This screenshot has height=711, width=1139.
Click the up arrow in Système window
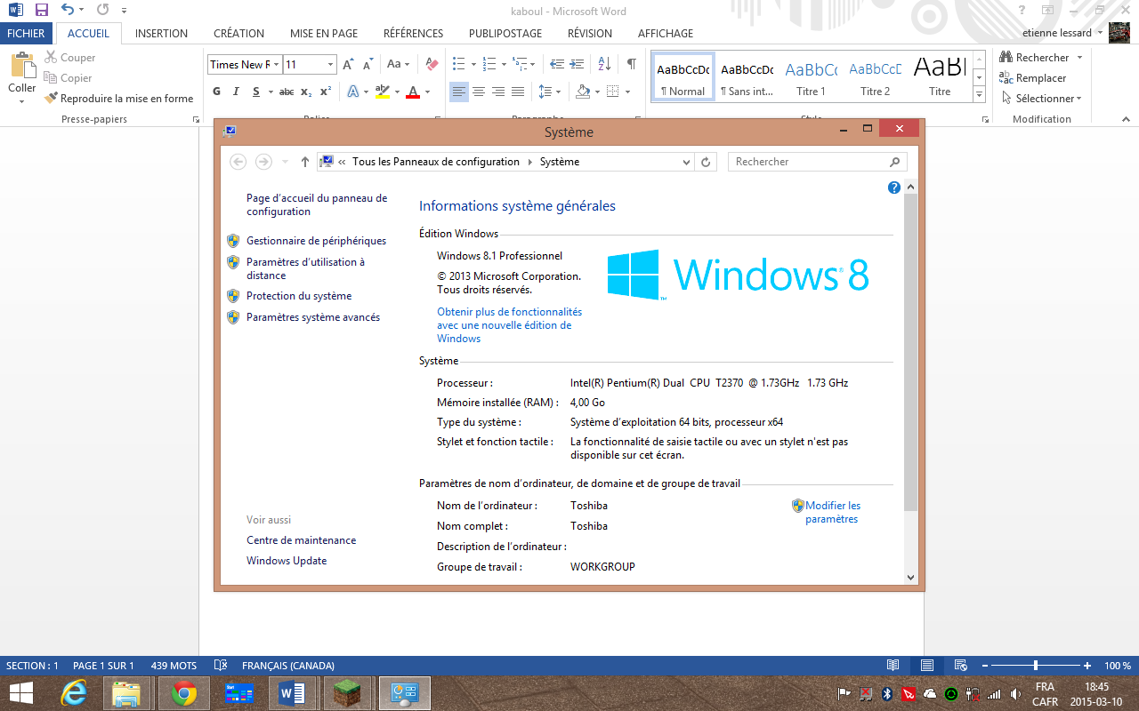coord(305,162)
